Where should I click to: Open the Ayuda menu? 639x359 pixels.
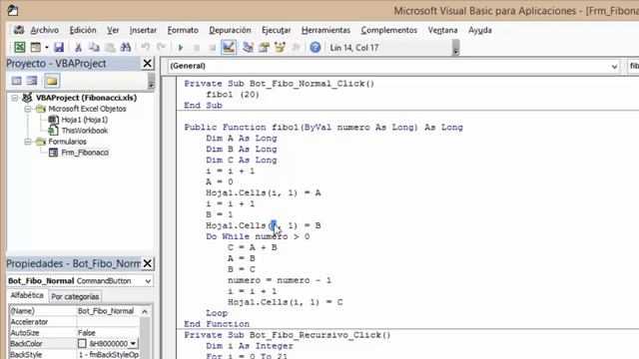[479, 30]
